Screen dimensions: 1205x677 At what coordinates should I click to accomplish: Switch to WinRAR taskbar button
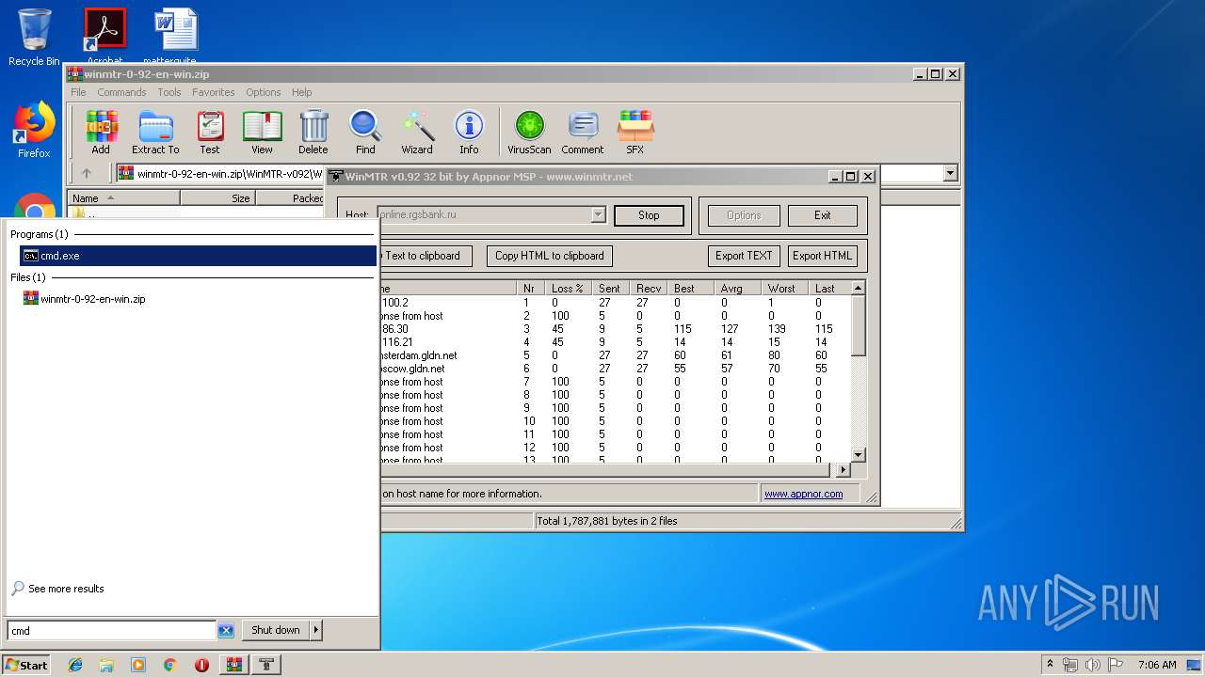233,665
